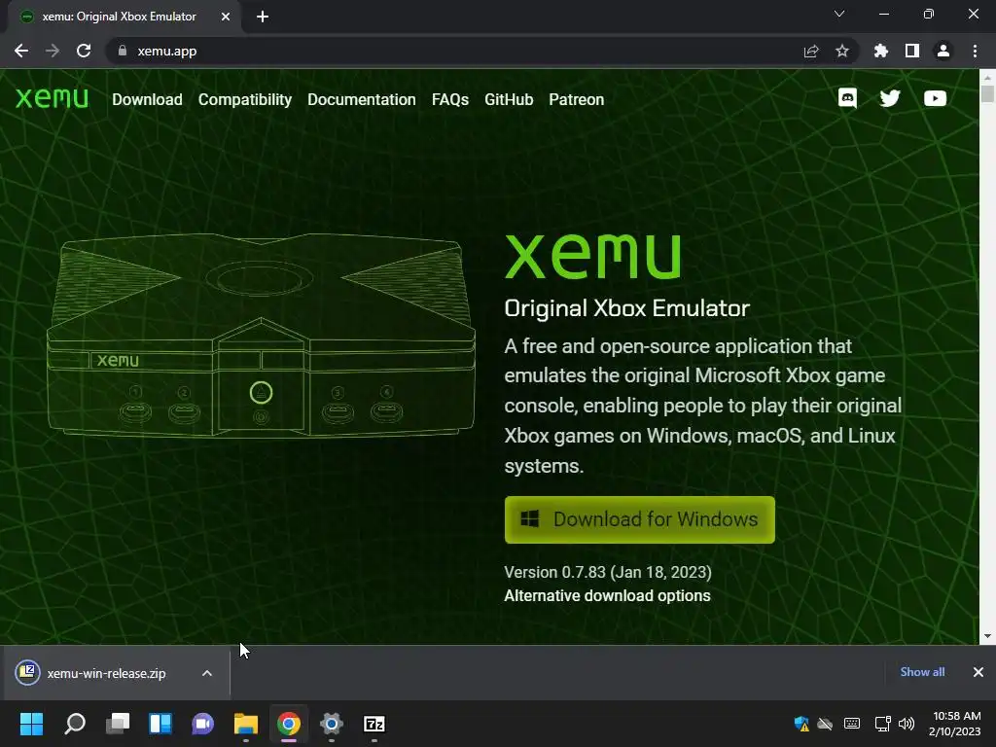Open Compatibility nav menu item
The height and width of the screenshot is (747, 996).
click(244, 100)
